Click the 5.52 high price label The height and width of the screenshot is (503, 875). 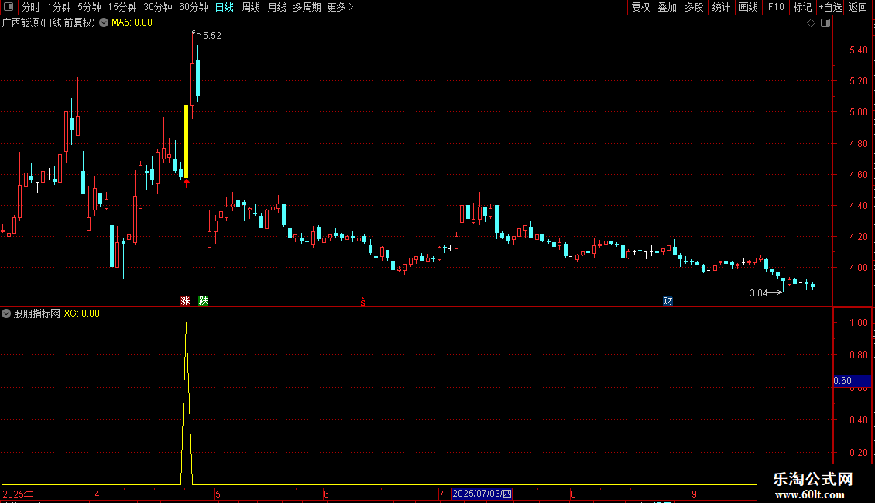click(212, 35)
